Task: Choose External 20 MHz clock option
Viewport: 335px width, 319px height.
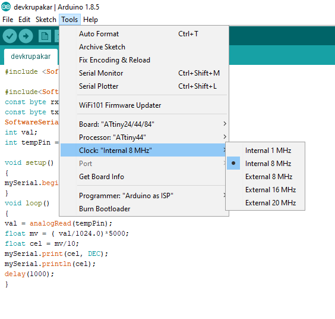Action: click(x=265, y=202)
